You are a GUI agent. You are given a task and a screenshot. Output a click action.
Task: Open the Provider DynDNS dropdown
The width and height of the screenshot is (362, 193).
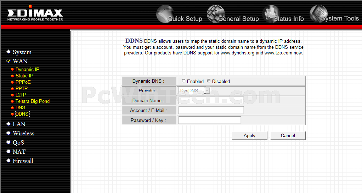pyautogui.click(x=194, y=90)
